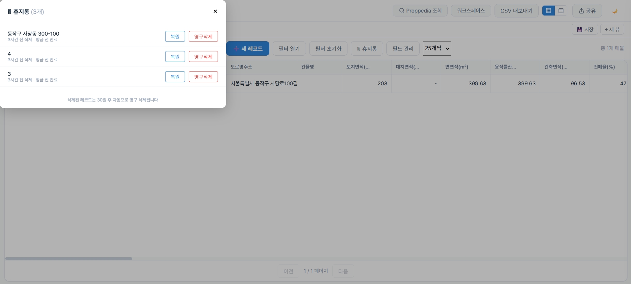This screenshot has width=631, height=284.
Task: Click the horizontal scrollbar thumb
Action: tap(69, 259)
